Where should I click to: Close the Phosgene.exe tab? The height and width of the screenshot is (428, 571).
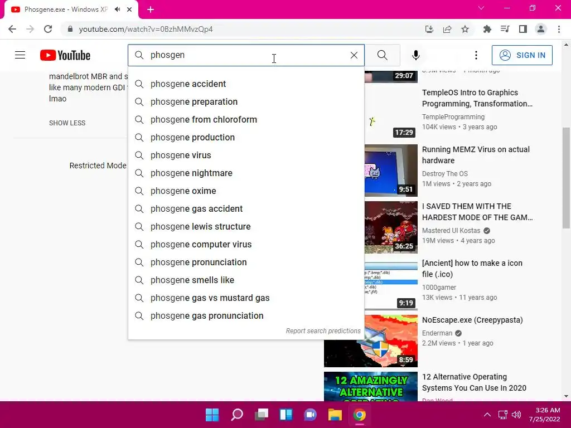[x=129, y=9]
